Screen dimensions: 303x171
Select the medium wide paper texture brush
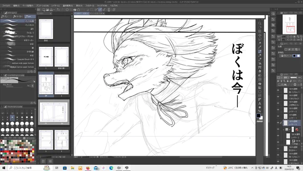click(18, 63)
